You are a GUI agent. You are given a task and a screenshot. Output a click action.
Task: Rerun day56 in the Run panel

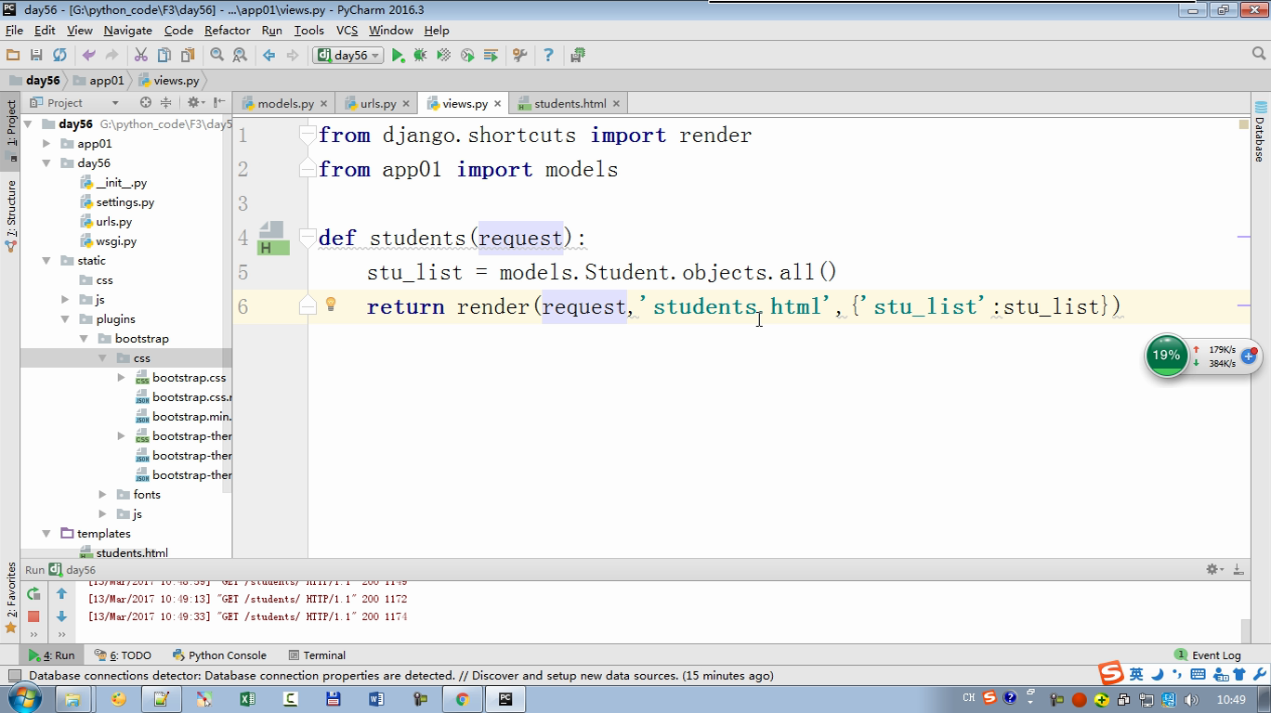33,594
